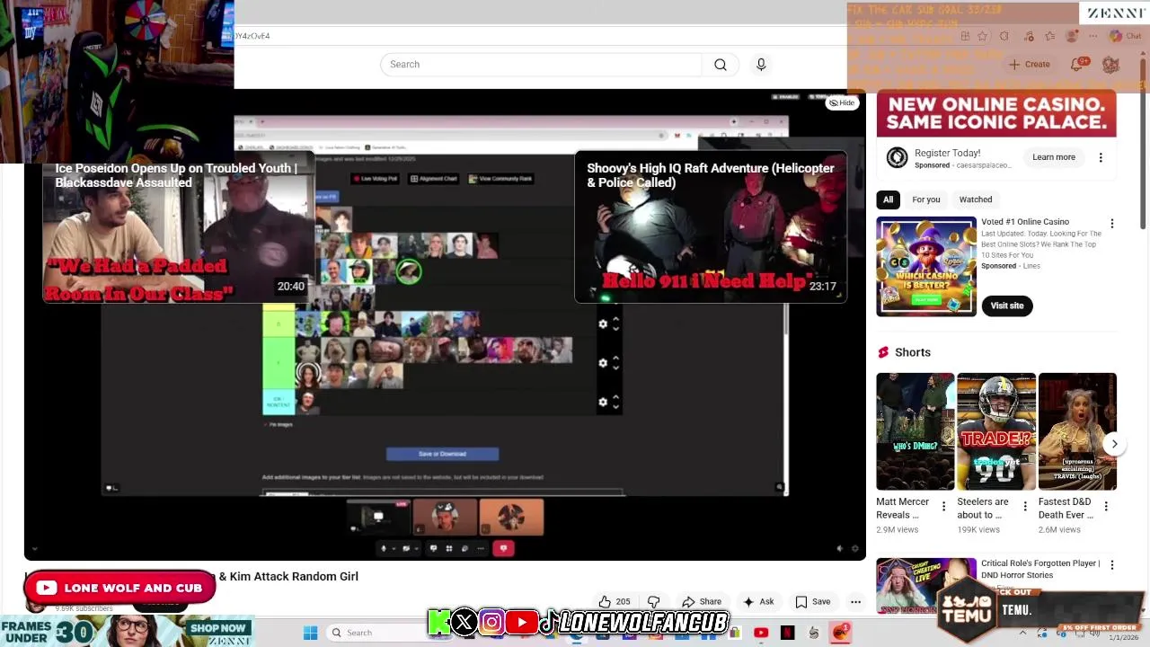Click the Ask button
The image size is (1150, 647).
[758, 602]
